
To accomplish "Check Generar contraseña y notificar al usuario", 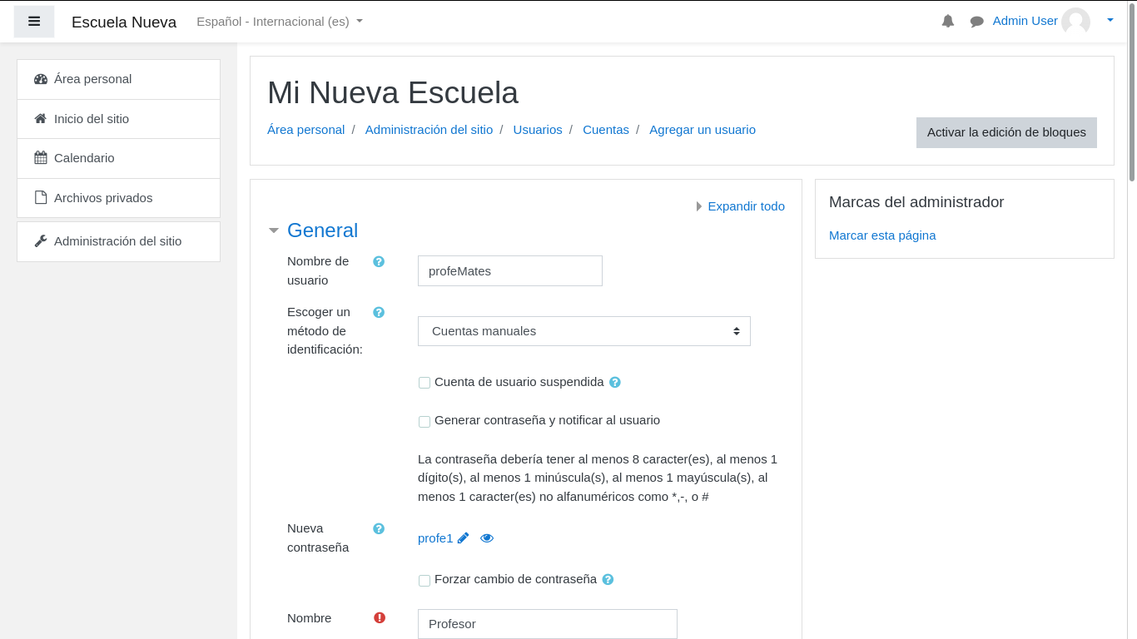I will tap(425, 422).
